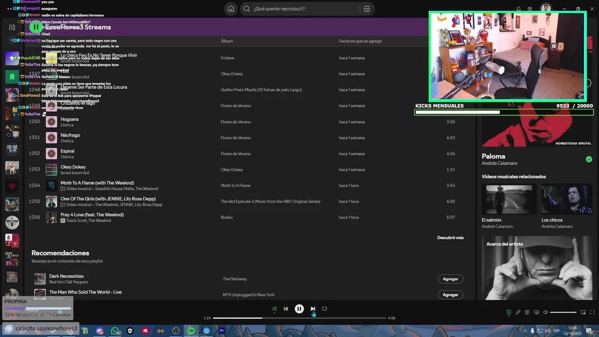Viewport: 599px width, 337px height.
Task: Open Connect to a device icon
Action: click(x=537, y=312)
